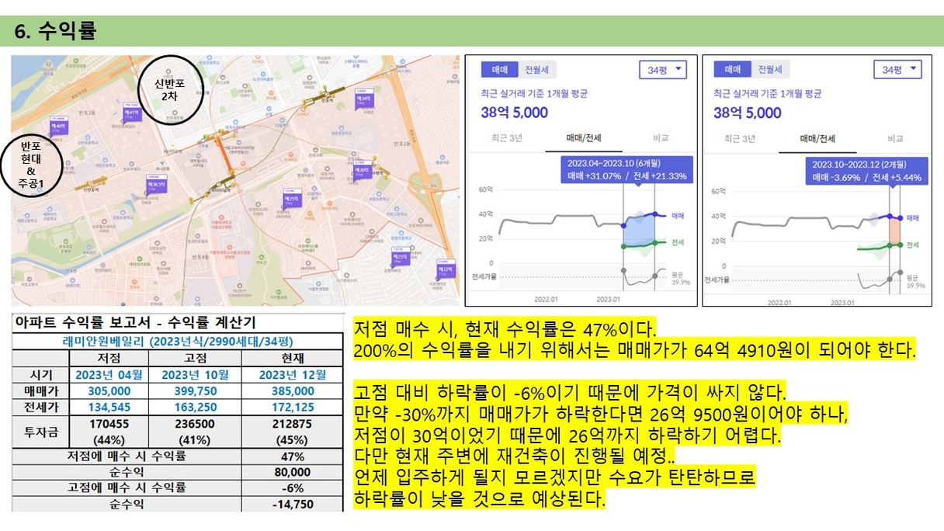The image size is (944, 531).
Task: Click the -14,750 순수익 cell
Action: [x=292, y=504]
